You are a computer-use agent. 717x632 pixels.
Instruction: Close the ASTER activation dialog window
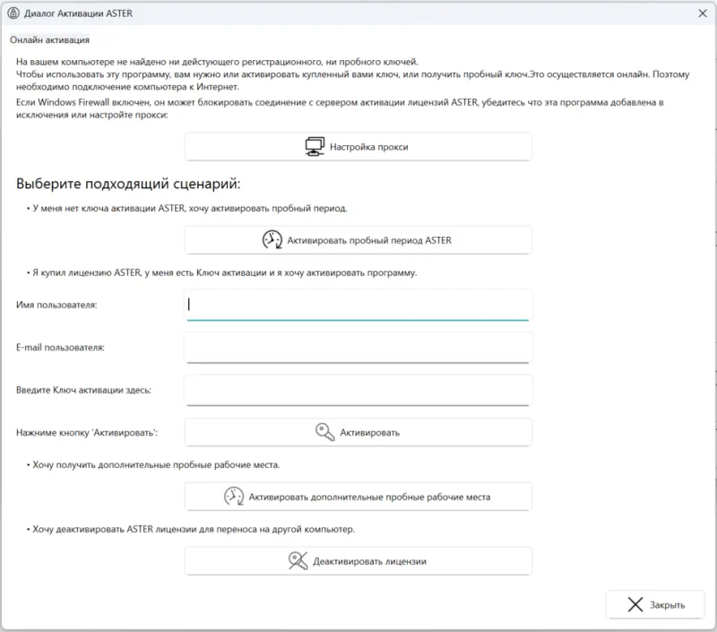704,13
